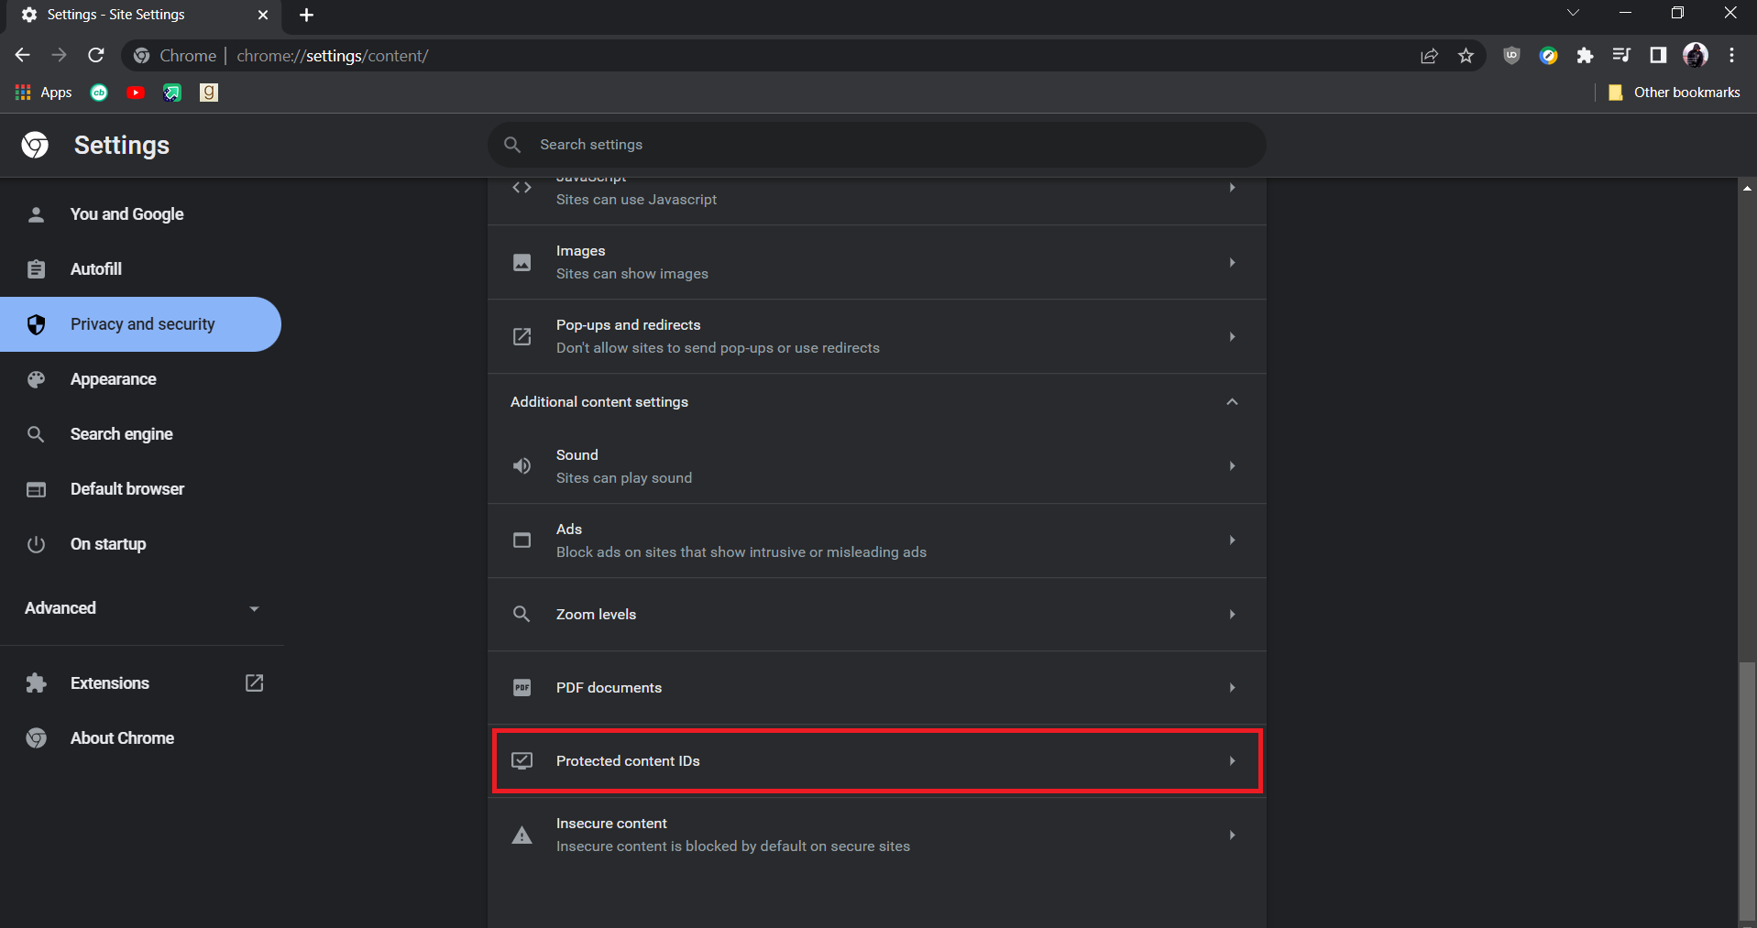Open Zoom levels settings
This screenshot has height=928, width=1757.
pos(877,615)
